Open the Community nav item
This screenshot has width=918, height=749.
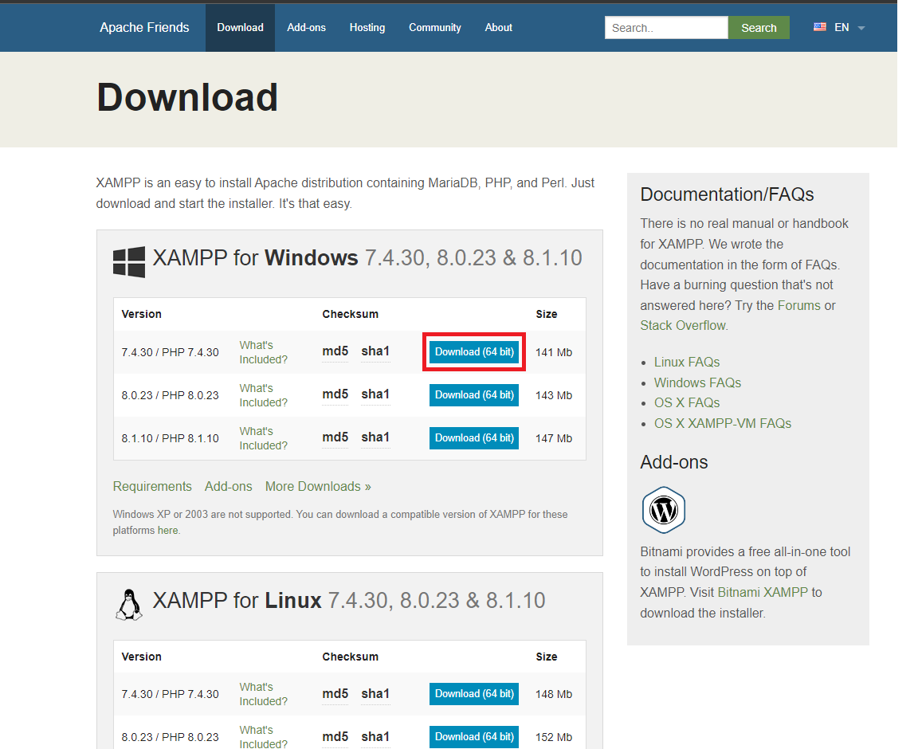click(435, 28)
